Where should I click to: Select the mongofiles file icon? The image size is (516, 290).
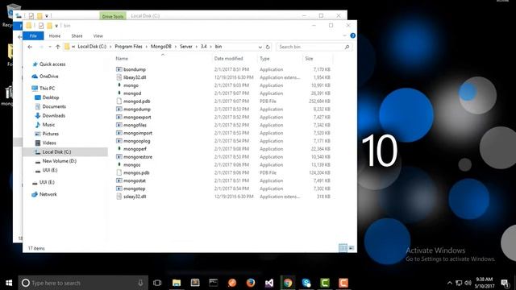pos(119,125)
